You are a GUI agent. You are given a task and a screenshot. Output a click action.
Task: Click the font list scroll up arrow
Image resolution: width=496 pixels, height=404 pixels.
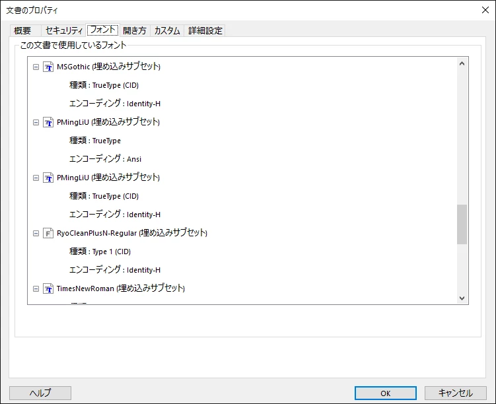pos(462,64)
